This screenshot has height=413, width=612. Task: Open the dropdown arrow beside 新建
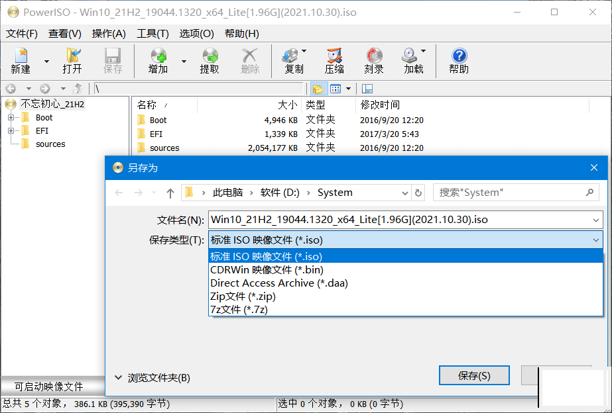click(x=46, y=61)
